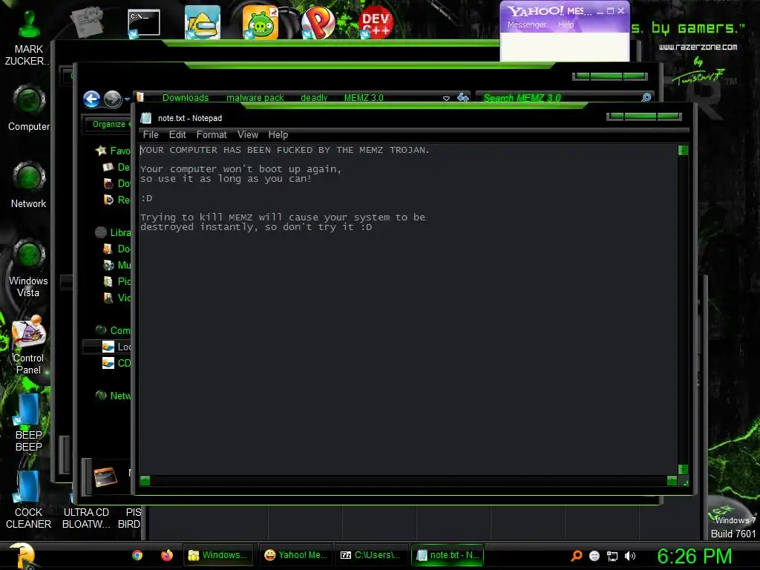
Task: Click Notepad vertical scrollbar down arrow
Action: pyautogui.click(x=683, y=469)
